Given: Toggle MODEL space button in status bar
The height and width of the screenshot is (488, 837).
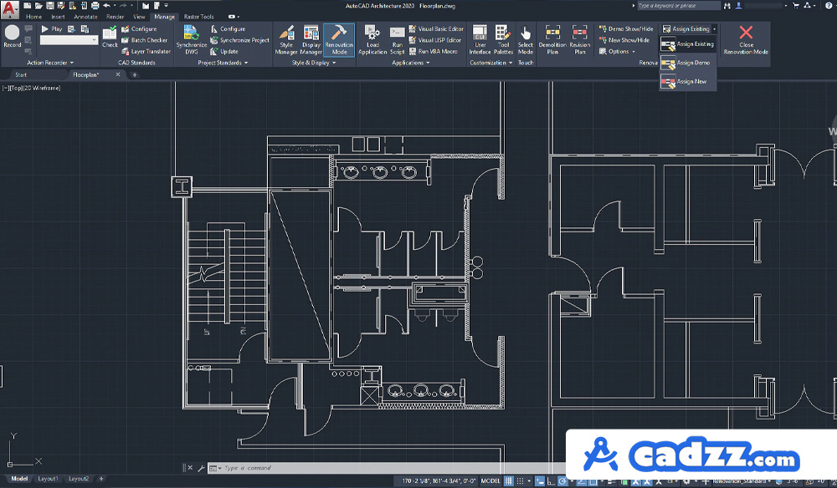Looking at the screenshot, I should click(490, 481).
